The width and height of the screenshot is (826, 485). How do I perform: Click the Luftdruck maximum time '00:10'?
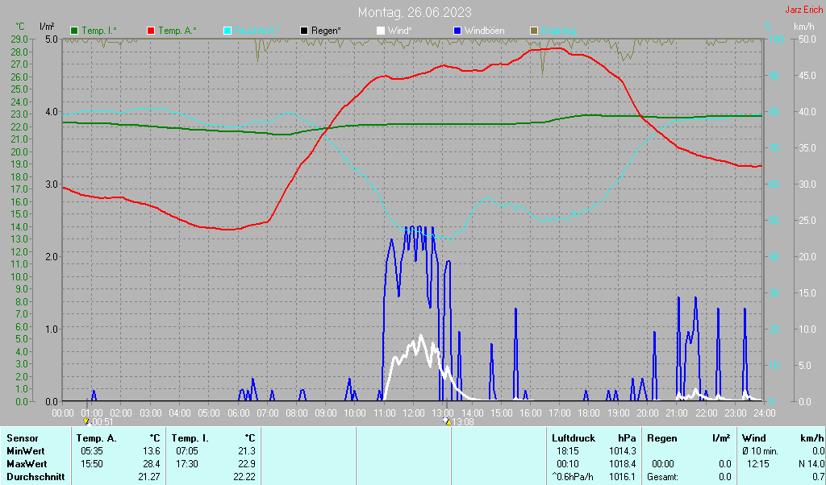tap(567, 465)
